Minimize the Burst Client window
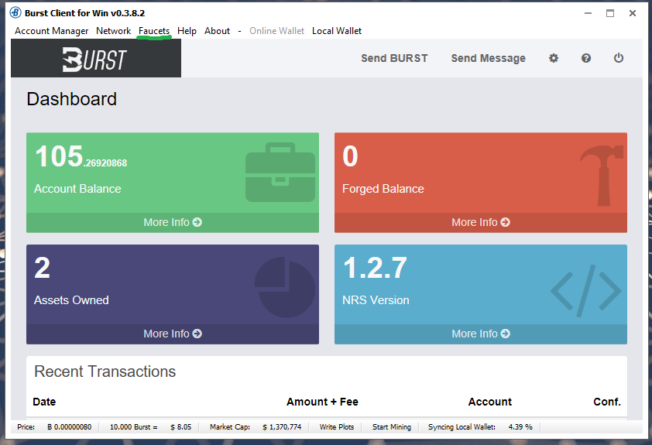This screenshot has width=652, height=445. tap(588, 13)
